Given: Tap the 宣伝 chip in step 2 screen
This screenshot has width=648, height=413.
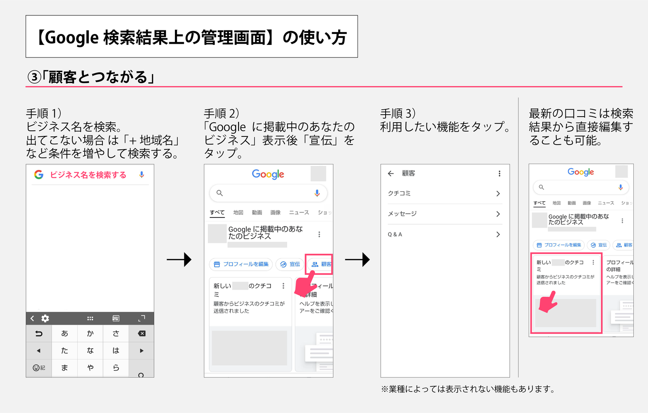Looking at the screenshot, I should pos(290,264).
